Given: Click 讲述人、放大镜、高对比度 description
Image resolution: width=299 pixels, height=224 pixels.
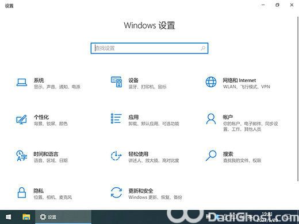Looking at the screenshot, I should (x=154, y=160).
